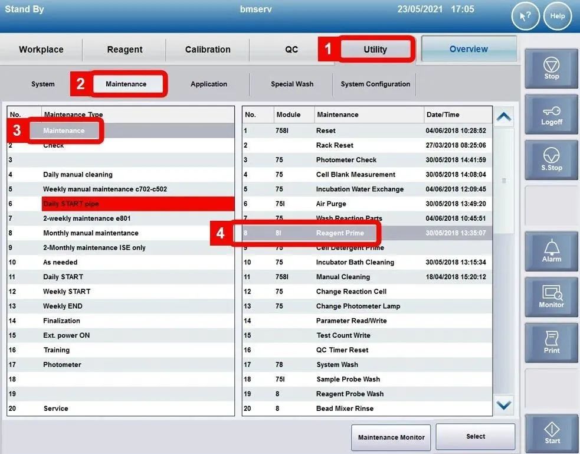Select Incubator Bath Cleaning item
Screen dimensions: 580x454
(x=368, y=262)
